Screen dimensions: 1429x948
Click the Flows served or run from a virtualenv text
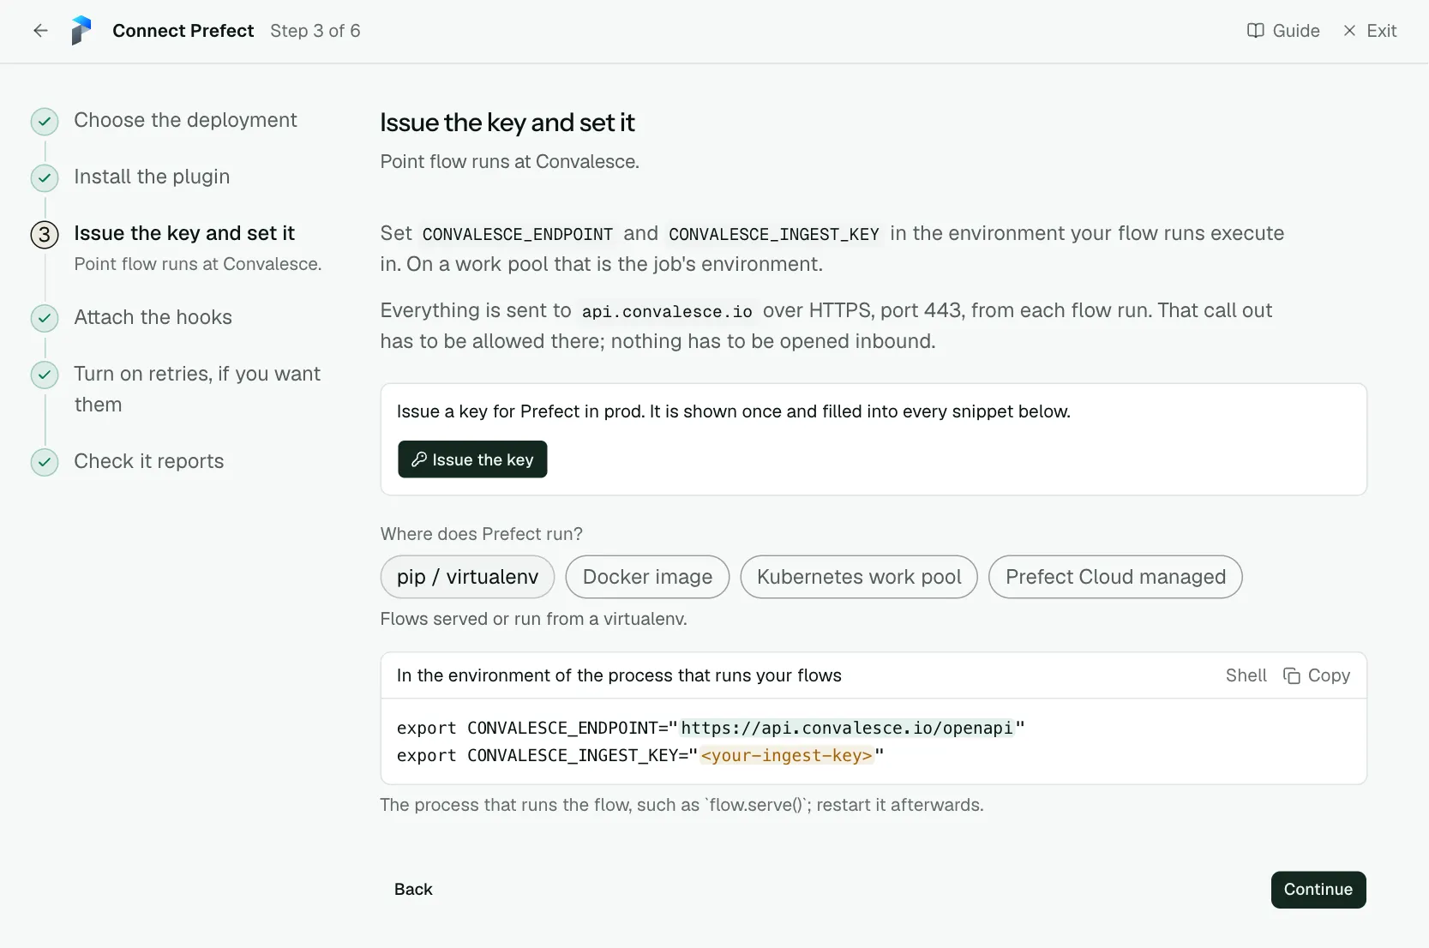coord(534,619)
